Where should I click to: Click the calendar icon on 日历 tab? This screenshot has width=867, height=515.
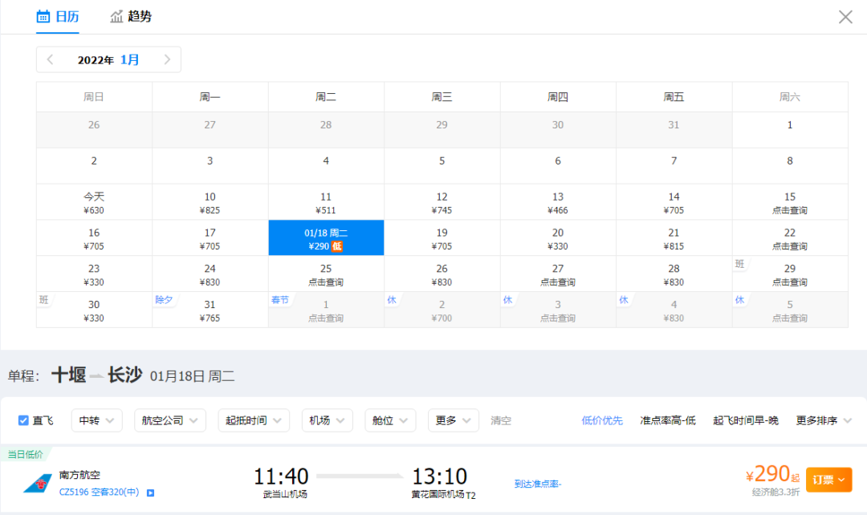point(43,16)
